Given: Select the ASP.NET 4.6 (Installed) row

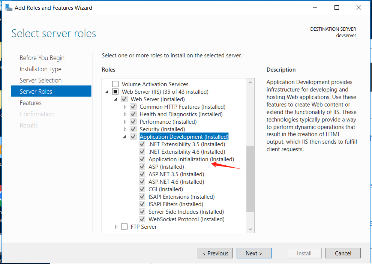Looking at the screenshot, I should [x=176, y=182].
